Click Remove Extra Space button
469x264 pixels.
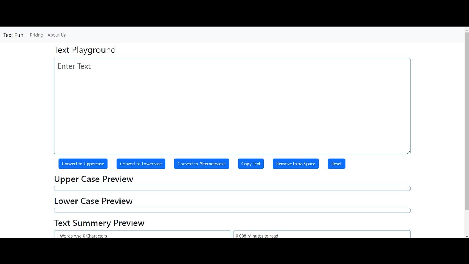pos(296,164)
